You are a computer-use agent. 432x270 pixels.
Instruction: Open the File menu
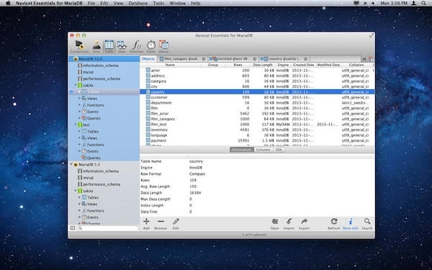tap(91, 4)
